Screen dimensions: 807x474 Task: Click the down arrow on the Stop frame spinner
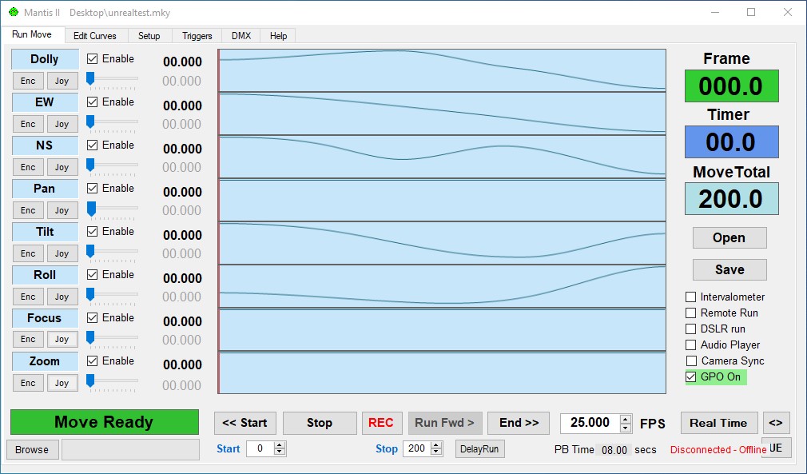[x=435, y=452]
